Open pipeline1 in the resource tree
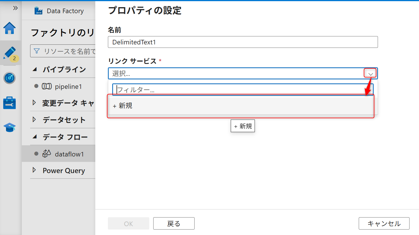This screenshot has width=419, height=235. (x=68, y=87)
